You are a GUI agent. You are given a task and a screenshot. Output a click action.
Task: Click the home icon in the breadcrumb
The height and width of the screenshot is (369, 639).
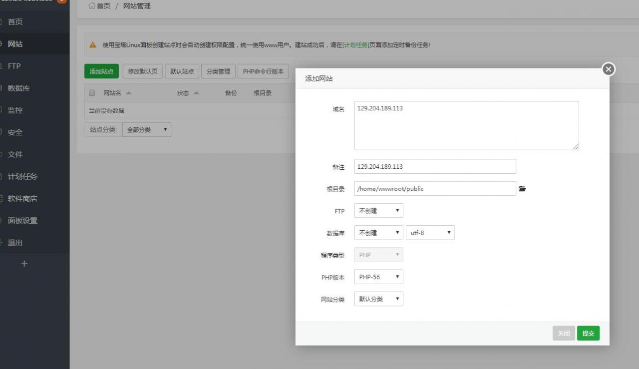[91, 6]
